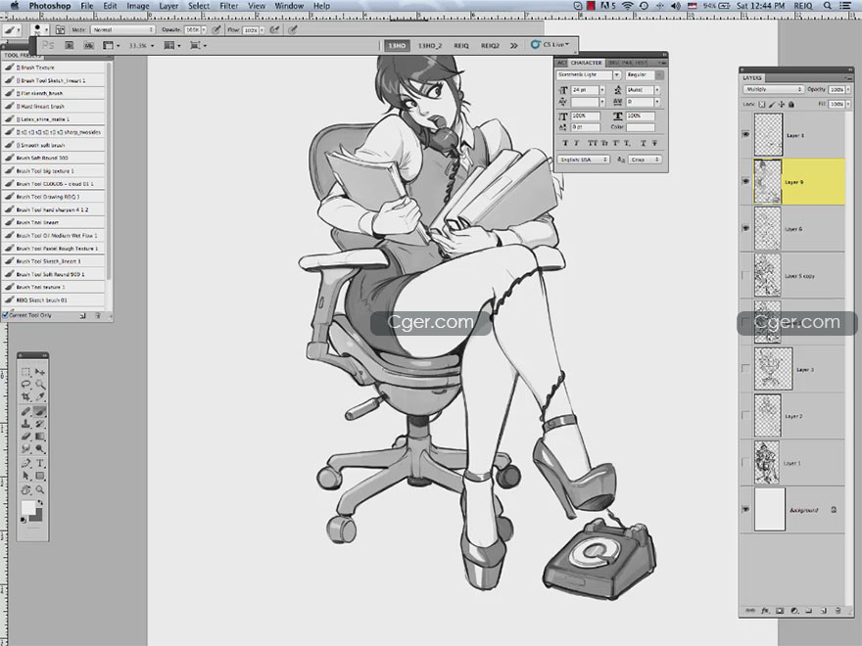The image size is (862, 646).
Task: Toggle Strikethrough style in Character panel
Action: click(x=654, y=143)
